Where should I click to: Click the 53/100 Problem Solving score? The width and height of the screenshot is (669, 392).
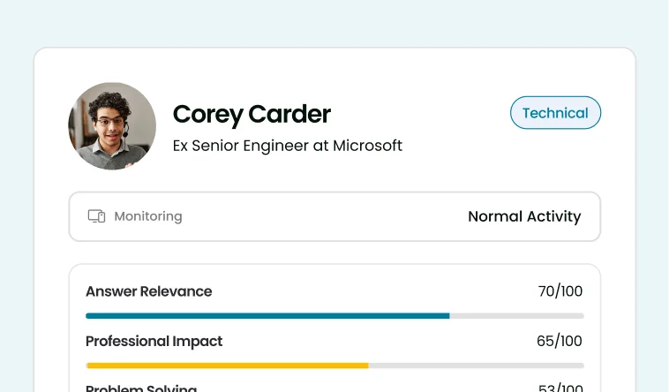[560, 388]
